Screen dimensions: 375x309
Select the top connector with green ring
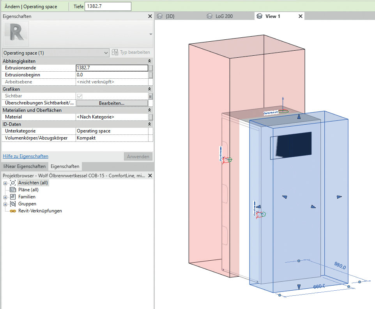click(x=283, y=111)
